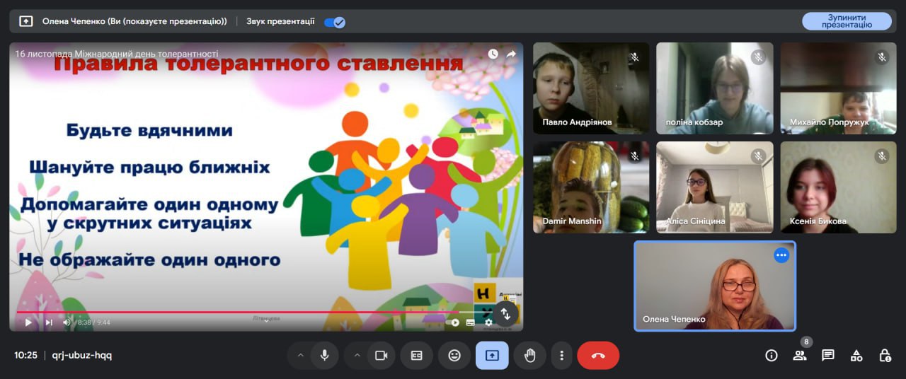Viewport: 906px width, 379px height.
Task: Open the three-dot more options menu
Action: click(x=561, y=356)
